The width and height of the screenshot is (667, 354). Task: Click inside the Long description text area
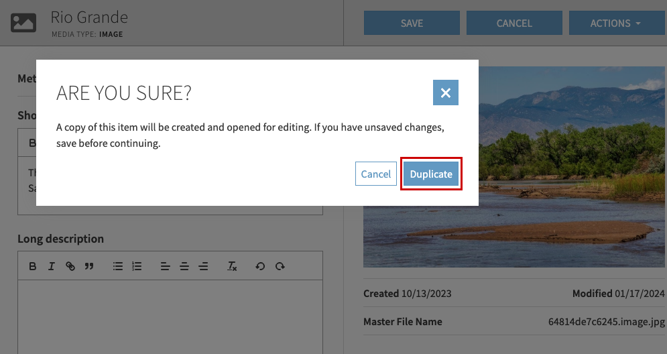(170, 315)
